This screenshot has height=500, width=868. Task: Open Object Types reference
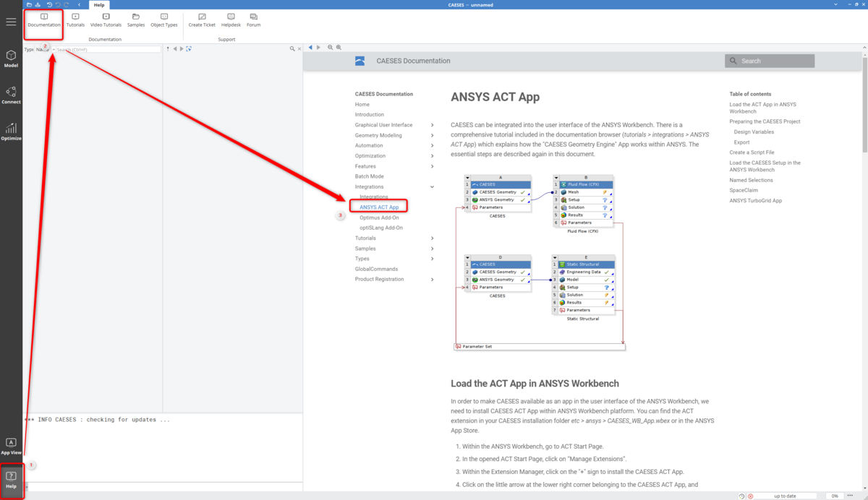[x=164, y=20]
